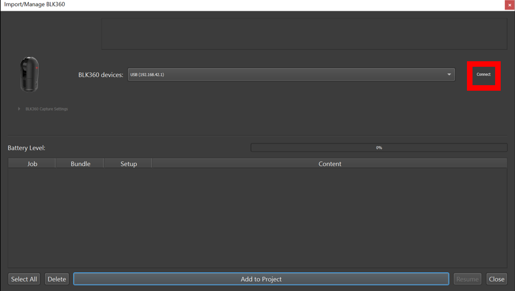Close the Import/Manage BLK360 window with X
Viewport: 515px width, 291px height.
coord(509,5)
